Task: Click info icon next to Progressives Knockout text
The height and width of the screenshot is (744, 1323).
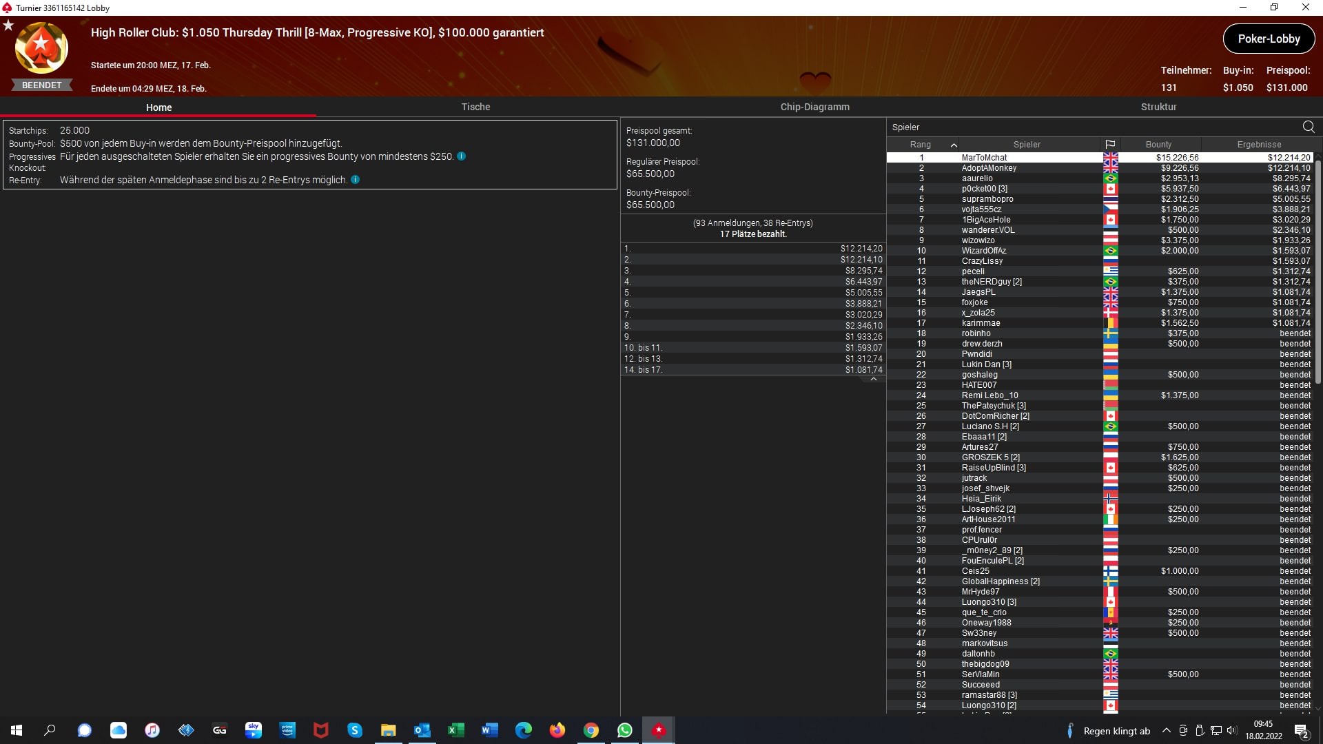Action: point(462,156)
